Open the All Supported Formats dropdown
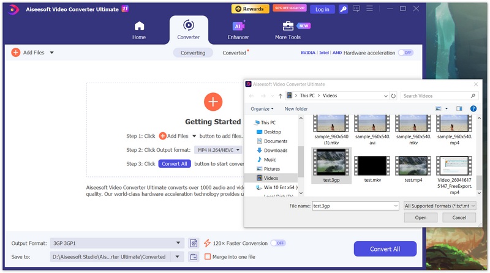 pyautogui.click(x=440, y=206)
